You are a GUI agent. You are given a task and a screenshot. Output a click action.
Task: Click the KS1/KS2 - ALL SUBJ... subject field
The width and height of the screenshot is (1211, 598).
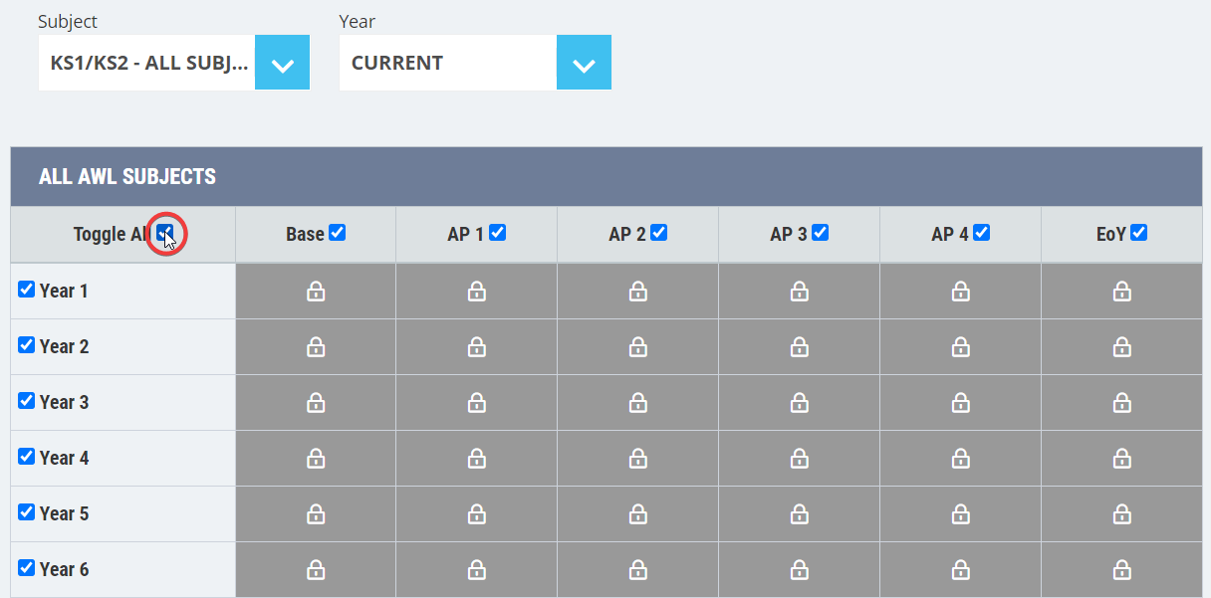(x=147, y=63)
